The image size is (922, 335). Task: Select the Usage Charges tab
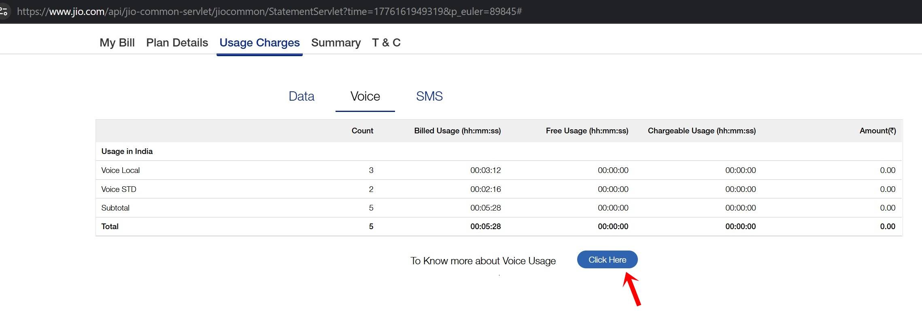[x=259, y=43]
